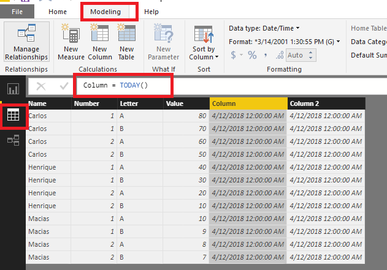Select the Modeling ribbon tab

point(105,12)
